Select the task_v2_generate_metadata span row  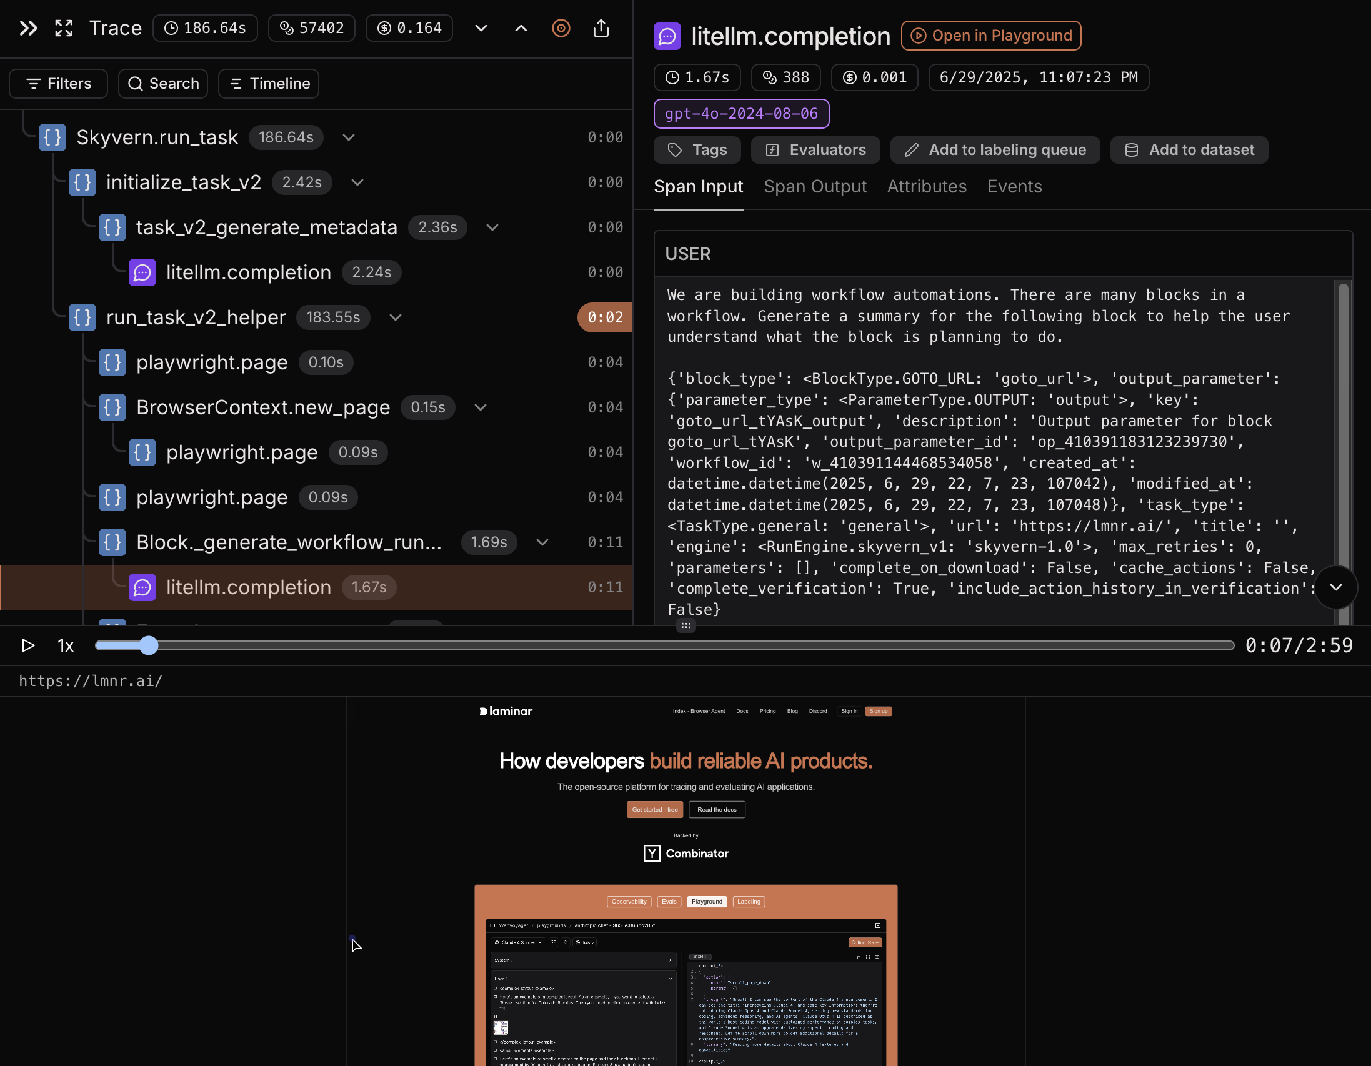click(266, 227)
